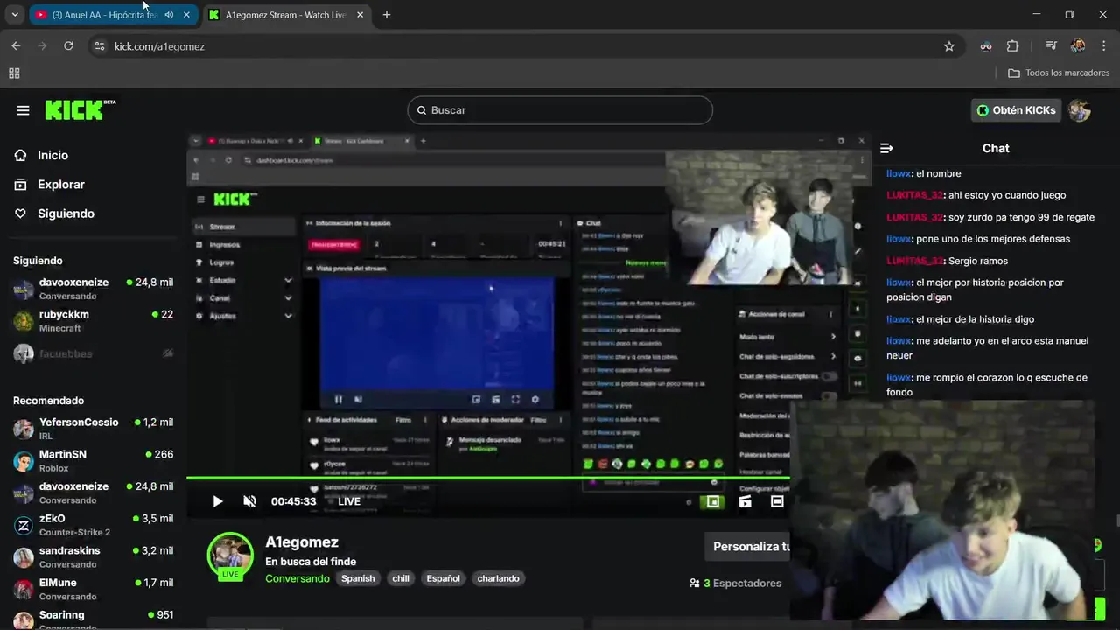View site information icon in address bar
This screenshot has height=630, width=1120.
(100, 46)
